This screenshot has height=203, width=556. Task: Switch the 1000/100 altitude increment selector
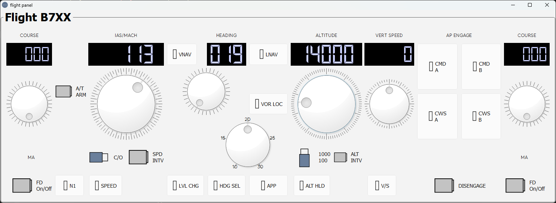(x=304, y=157)
